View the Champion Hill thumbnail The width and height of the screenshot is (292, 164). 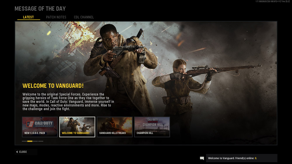tap(152, 127)
